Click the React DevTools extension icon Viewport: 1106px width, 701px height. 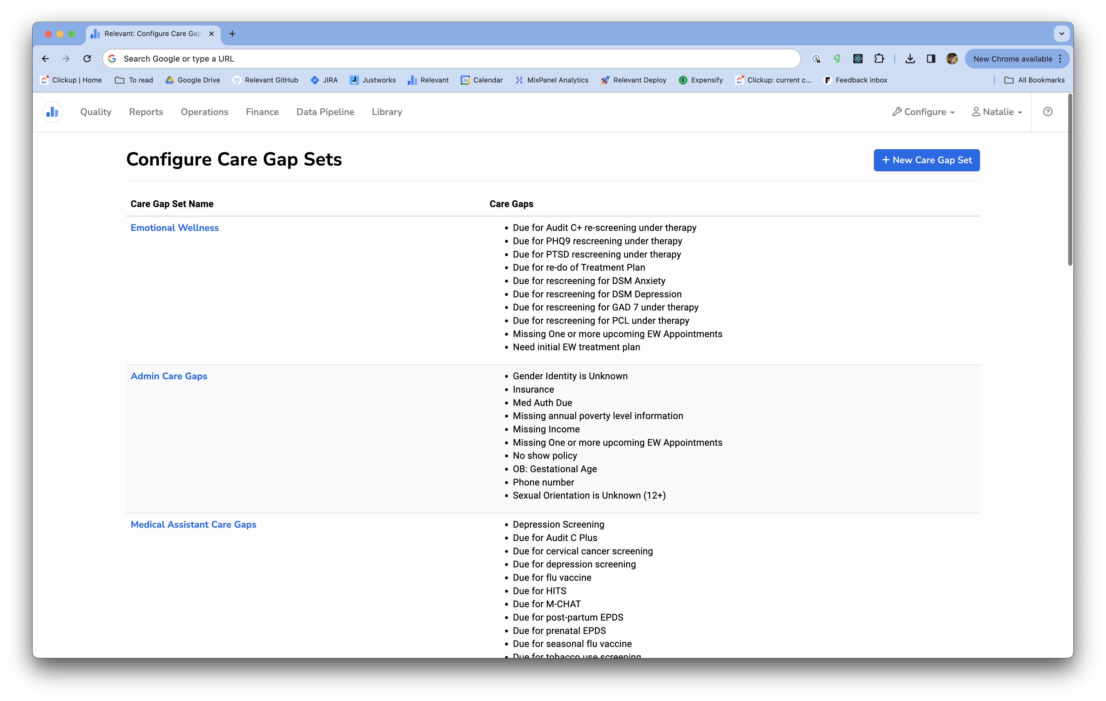(x=857, y=59)
